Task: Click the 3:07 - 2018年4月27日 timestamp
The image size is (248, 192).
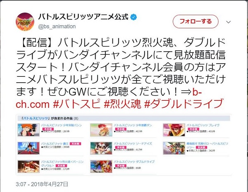Action: pyautogui.click(x=42, y=184)
